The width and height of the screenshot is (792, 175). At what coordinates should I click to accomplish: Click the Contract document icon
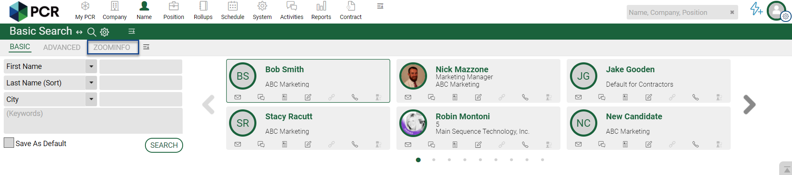coord(351,6)
